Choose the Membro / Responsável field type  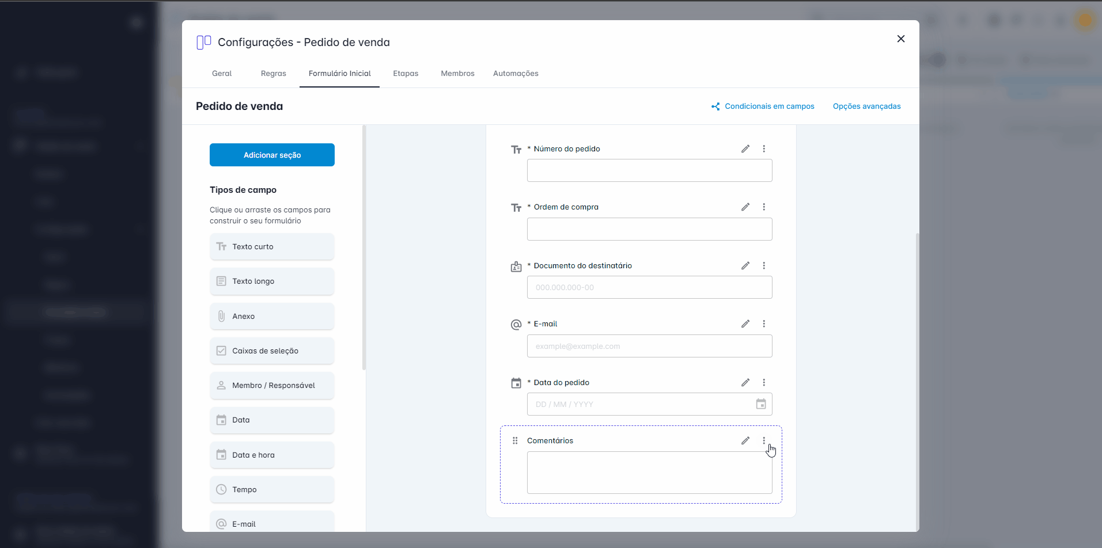point(272,386)
